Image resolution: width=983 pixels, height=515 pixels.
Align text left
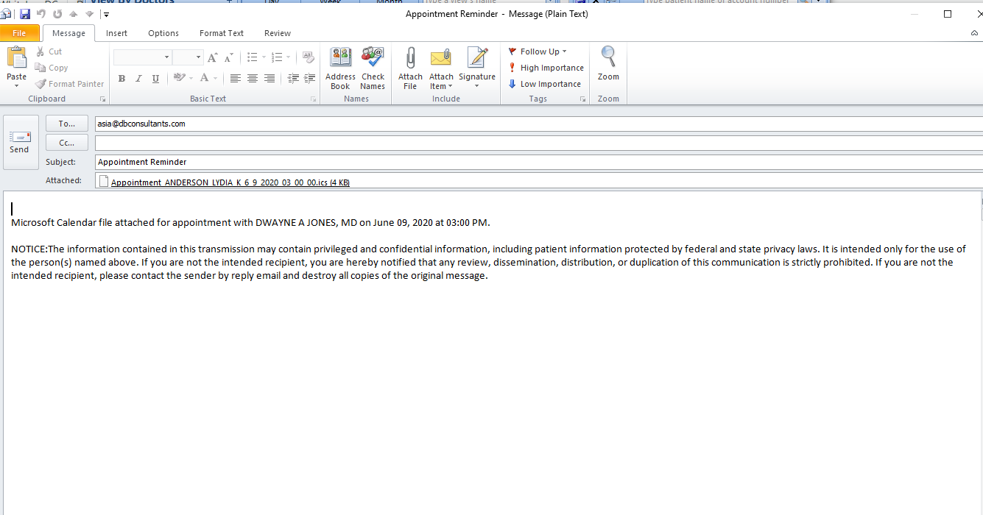(236, 79)
